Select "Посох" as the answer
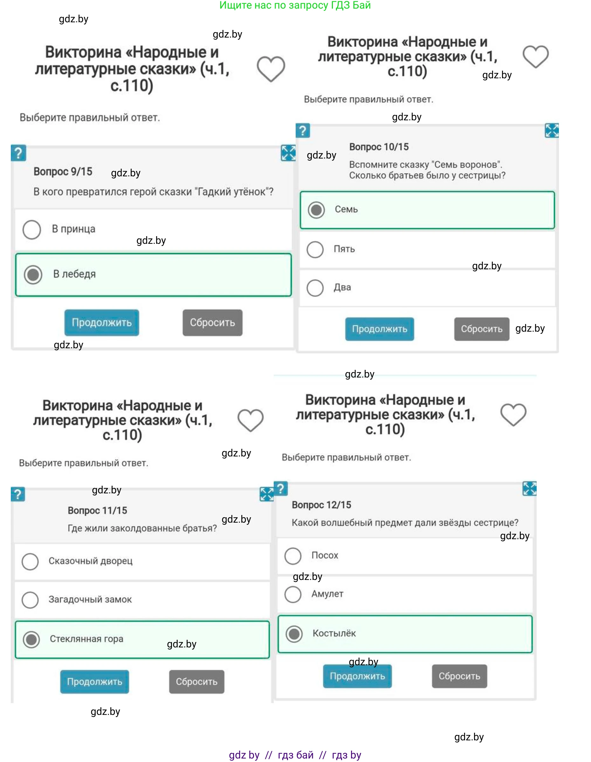591x762 pixels. 293,556
